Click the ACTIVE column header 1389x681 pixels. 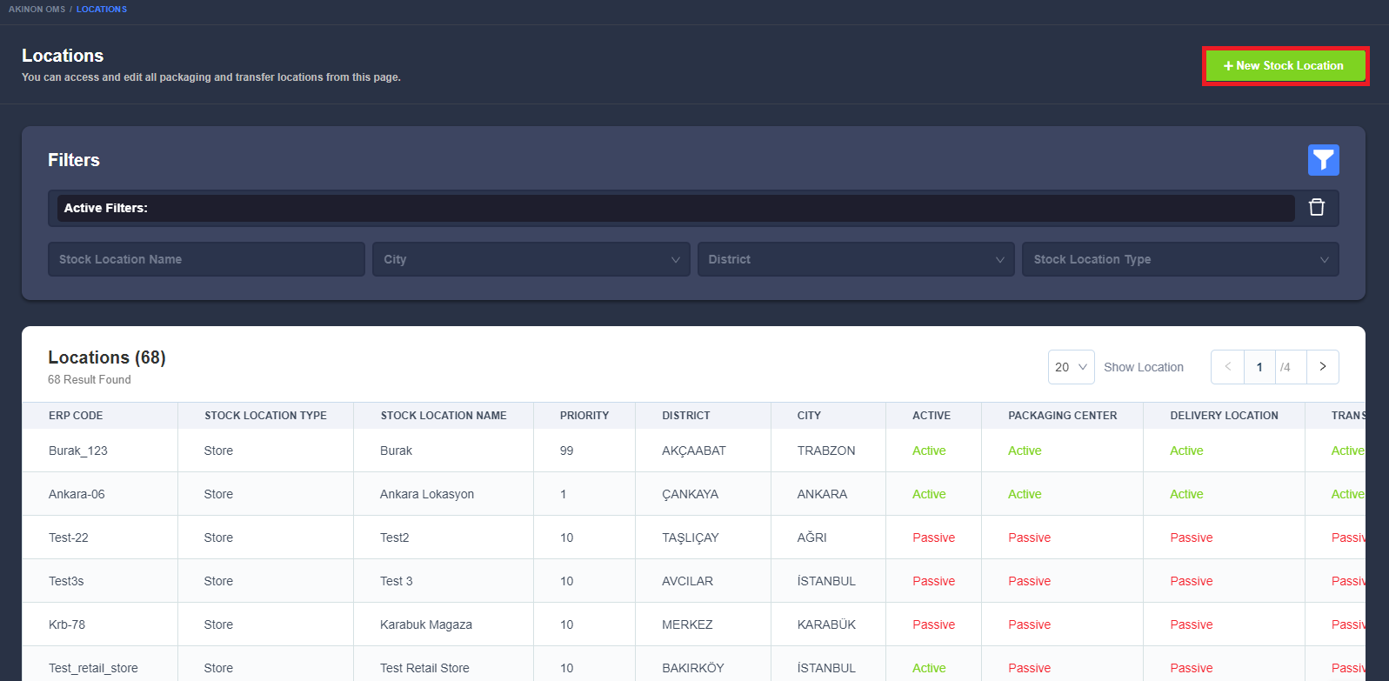[932, 416]
